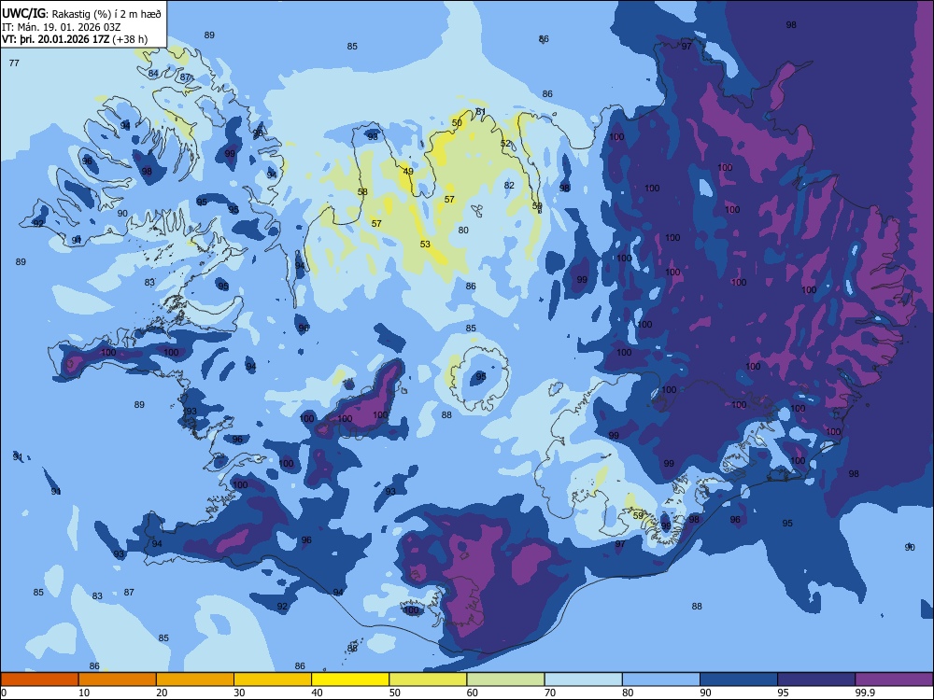Click the map value '84' in the northwest
Screen dimensions: 934x700
154,73
